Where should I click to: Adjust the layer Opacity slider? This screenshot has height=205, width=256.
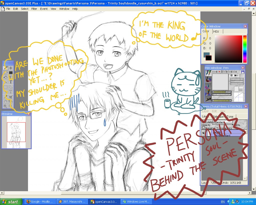[223, 125]
